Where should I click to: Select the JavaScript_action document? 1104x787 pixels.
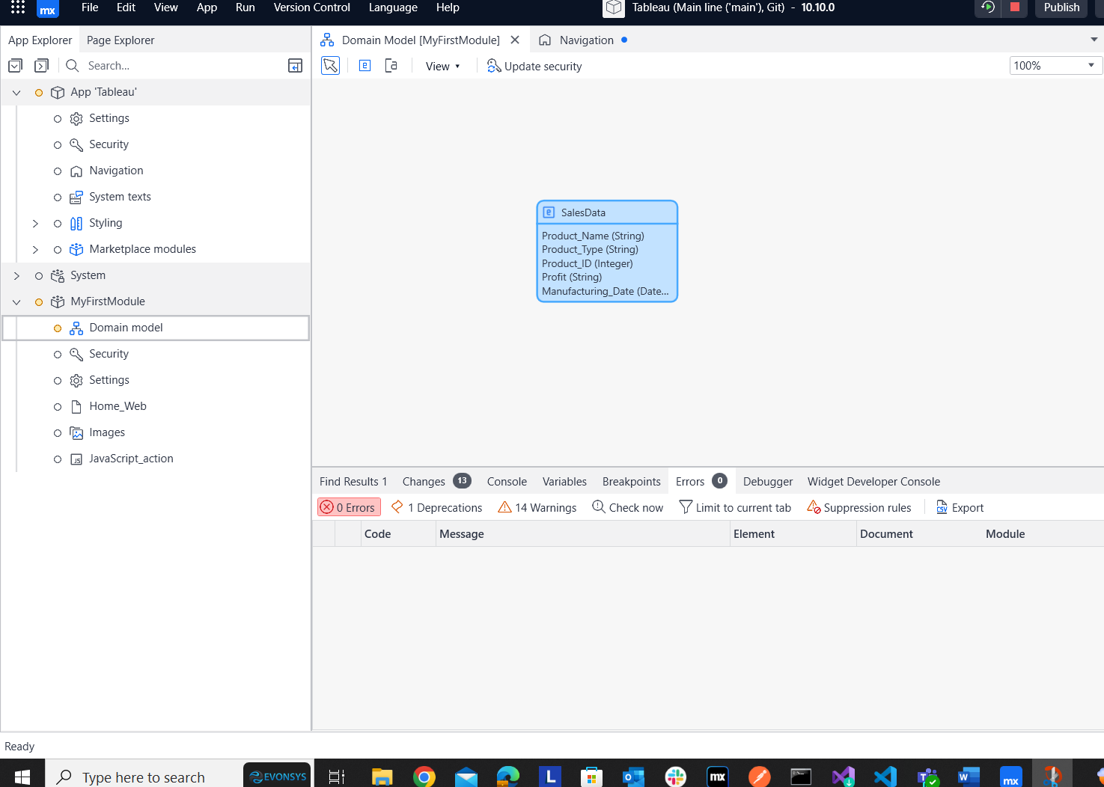pos(131,458)
